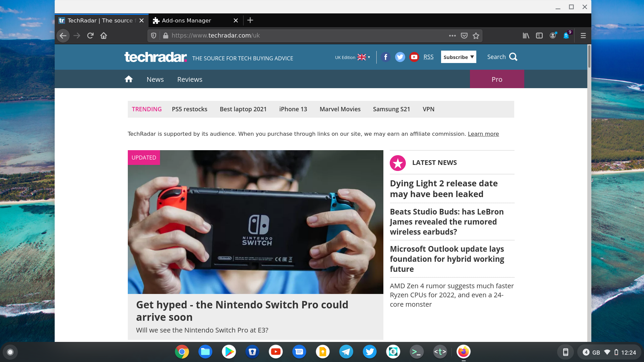Open the Pro section
644x362 pixels.
coord(497,79)
